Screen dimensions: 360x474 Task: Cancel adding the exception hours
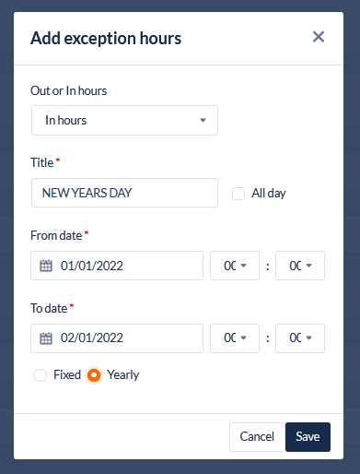[x=257, y=437]
